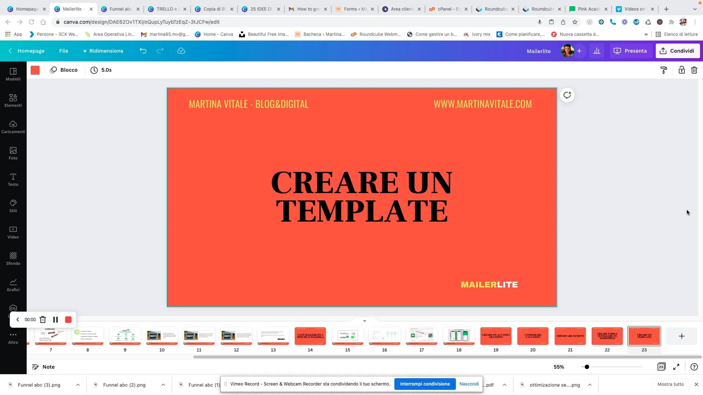
Task: Click the Condividi share button
Action: (678, 51)
